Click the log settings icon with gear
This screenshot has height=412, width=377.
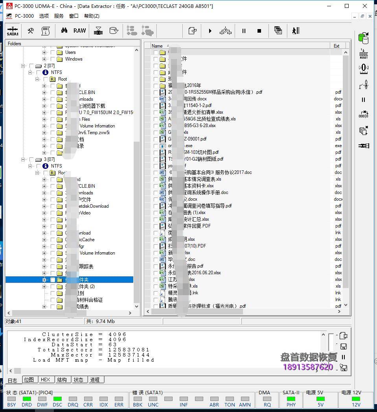coord(344,336)
